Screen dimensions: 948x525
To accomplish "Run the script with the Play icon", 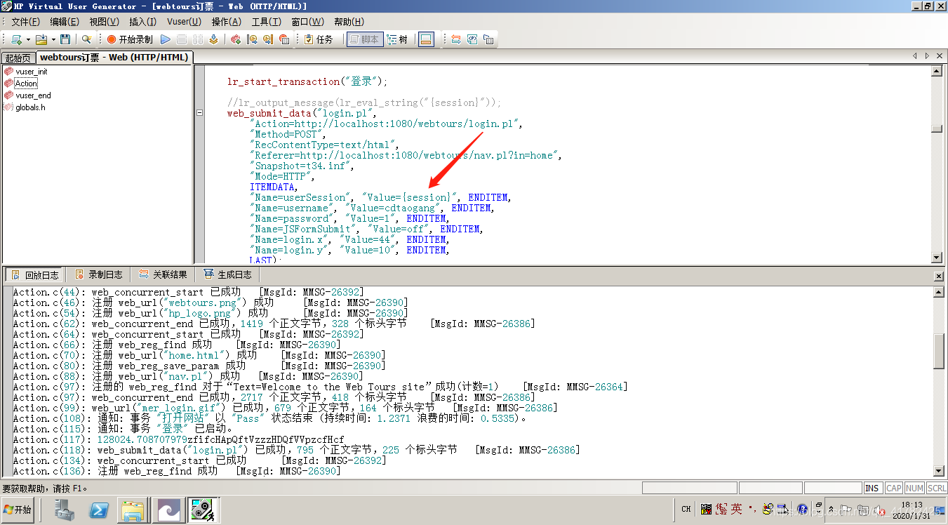I will pos(166,40).
